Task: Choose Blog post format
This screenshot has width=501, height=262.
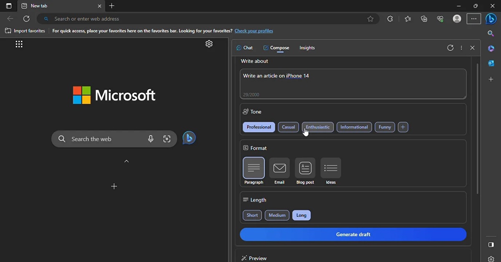Action: click(305, 171)
